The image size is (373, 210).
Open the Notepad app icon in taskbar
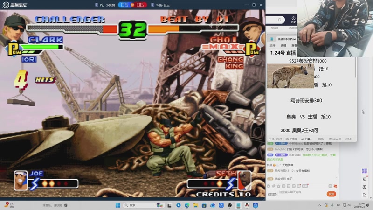pyautogui.click(x=238, y=205)
